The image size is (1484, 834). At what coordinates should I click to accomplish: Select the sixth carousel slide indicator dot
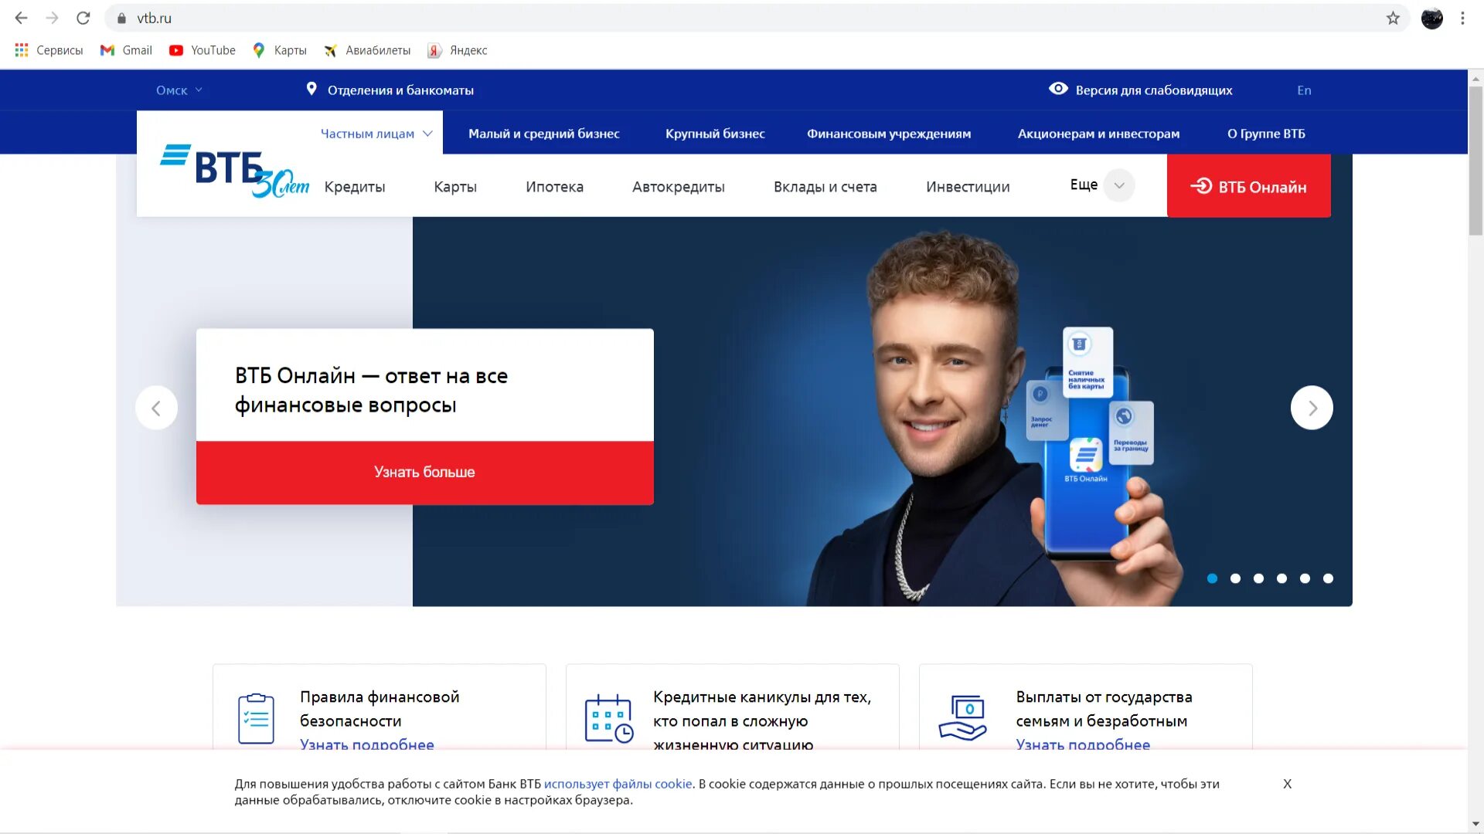pyautogui.click(x=1328, y=578)
